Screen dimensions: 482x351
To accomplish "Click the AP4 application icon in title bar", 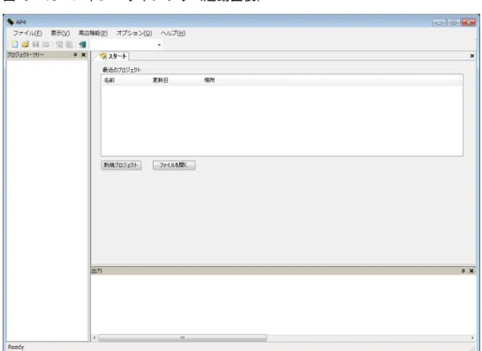I will click(x=11, y=22).
